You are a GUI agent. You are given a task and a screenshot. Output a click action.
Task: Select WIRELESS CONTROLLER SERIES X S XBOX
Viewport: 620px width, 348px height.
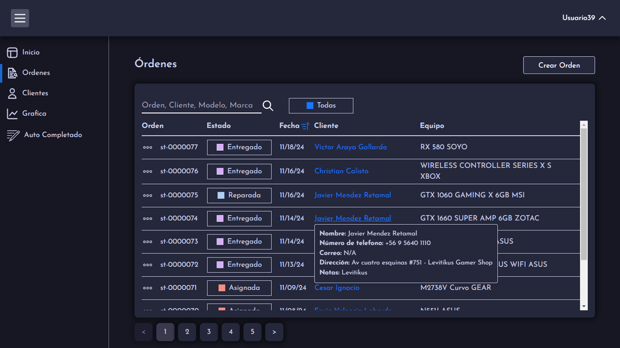(486, 171)
